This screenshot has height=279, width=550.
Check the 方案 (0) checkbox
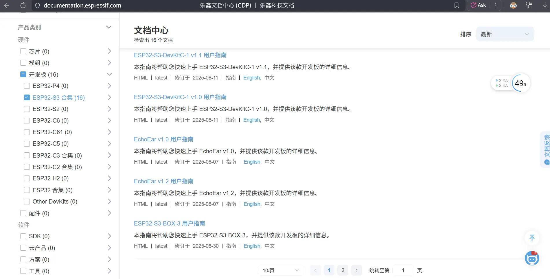tap(23, 259)
